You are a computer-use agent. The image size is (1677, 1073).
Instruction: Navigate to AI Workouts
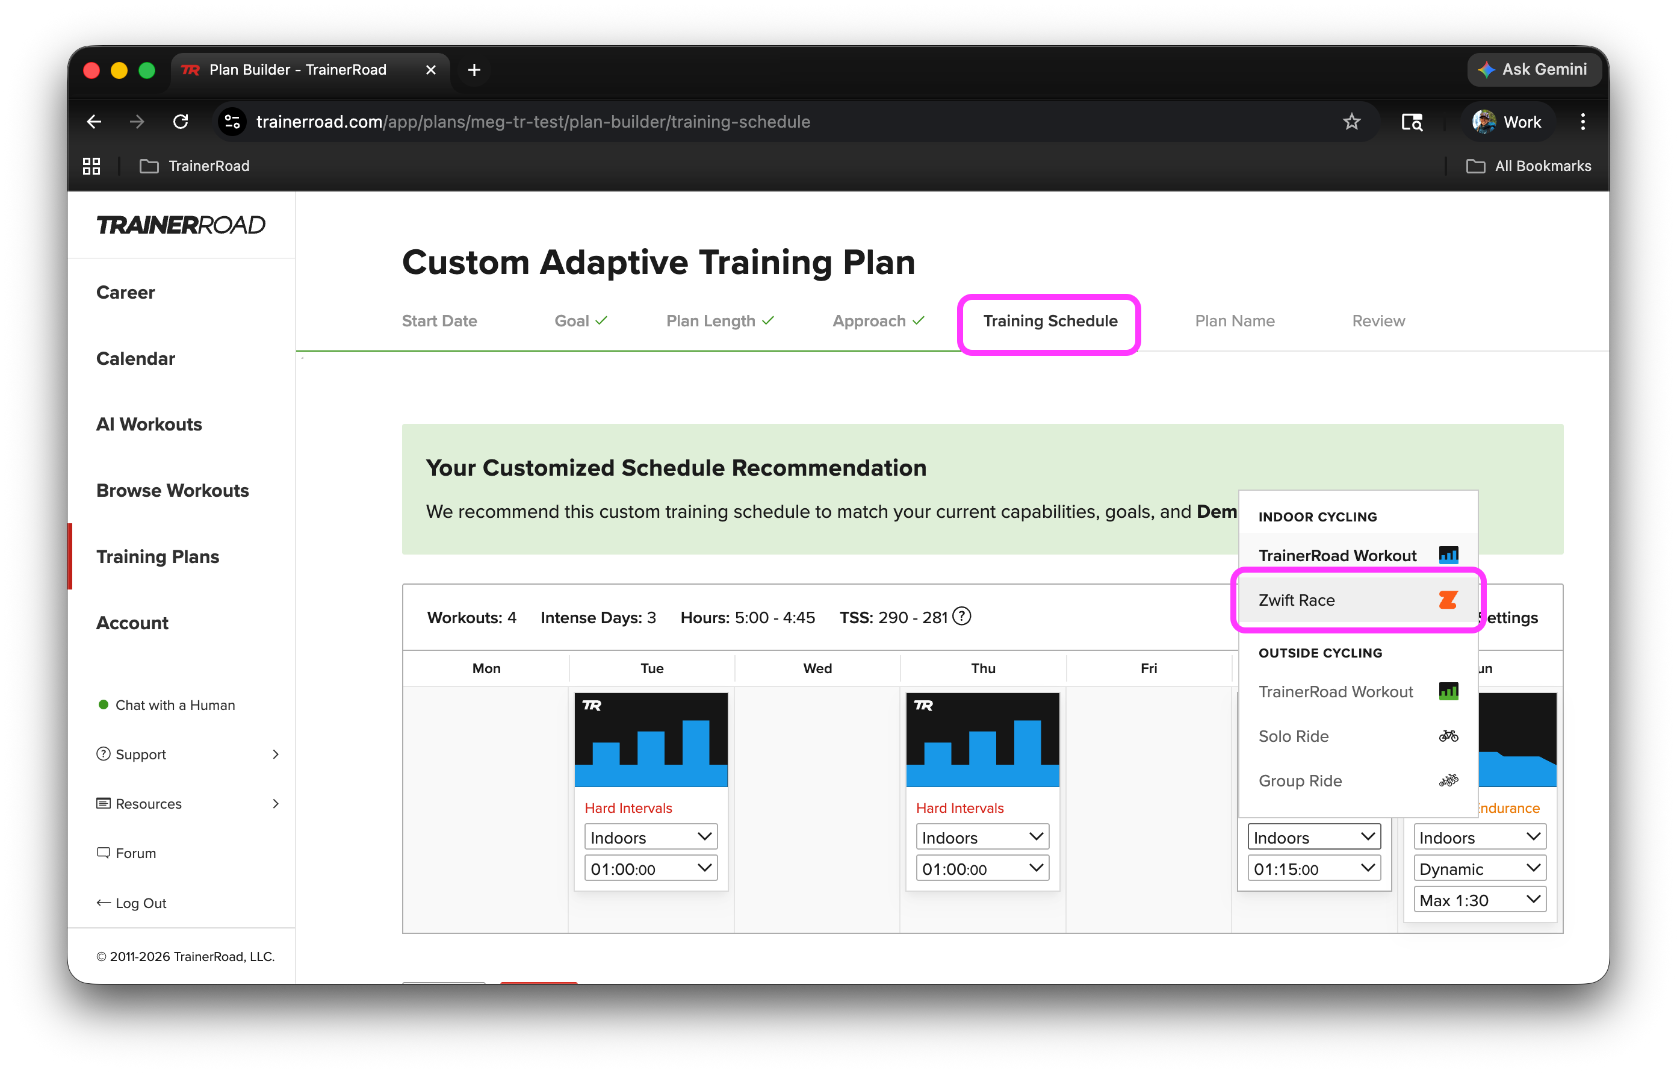(149, 425)
